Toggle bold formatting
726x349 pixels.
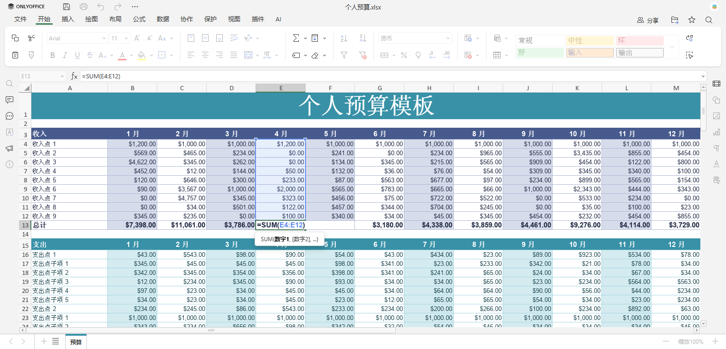tap(52, 55)
